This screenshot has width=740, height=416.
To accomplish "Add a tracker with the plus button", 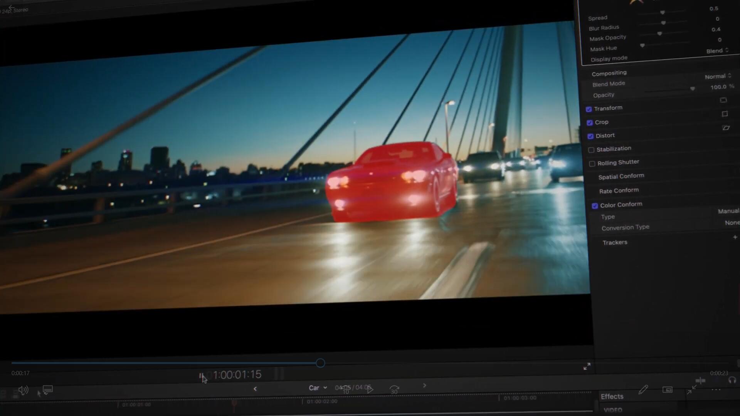I will click(735, 237).
